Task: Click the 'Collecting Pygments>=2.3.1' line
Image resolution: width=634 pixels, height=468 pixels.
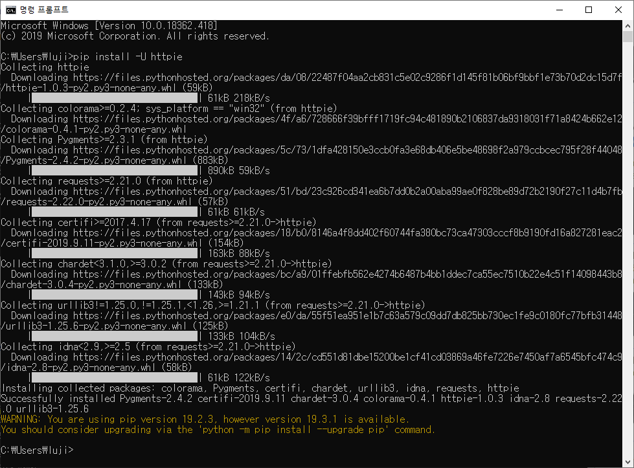Action: coord(104,139)
